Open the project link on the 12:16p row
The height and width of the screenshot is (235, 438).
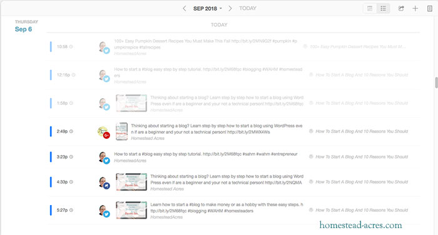(362, 75)
